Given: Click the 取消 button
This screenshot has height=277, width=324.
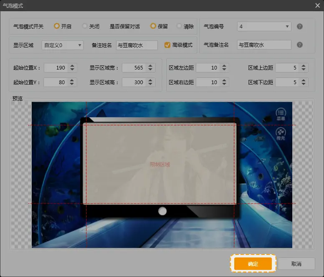Looking at the screenshot, I should (296, 264).
